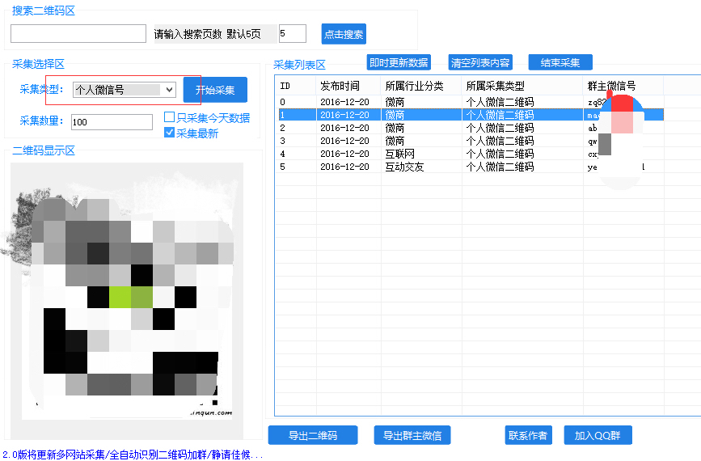Join the QQ group via 加入QQ群
701x461 pixels.
[x=598, y=435]
